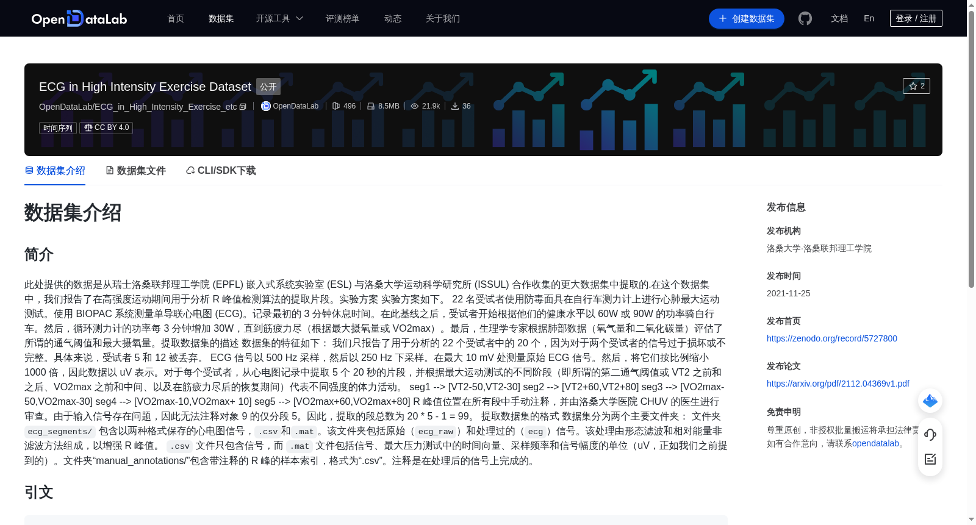Click the 免责申明 heading
The width and height of the screenshot is (976, 525).
coord(784,412)
